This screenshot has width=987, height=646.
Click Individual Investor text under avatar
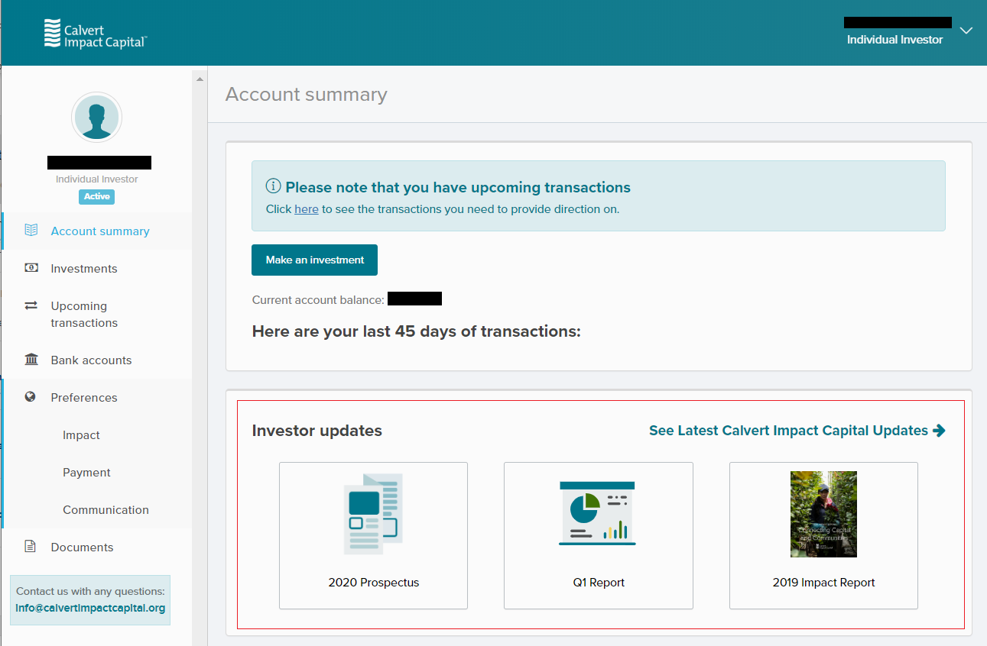click(97, 179)
